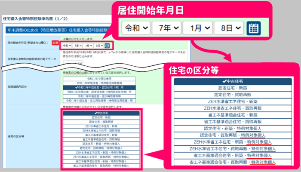Open the 令和 era dropdown in the original form
This screenshot has height=172, width=301.
click(x=67, y=46)
